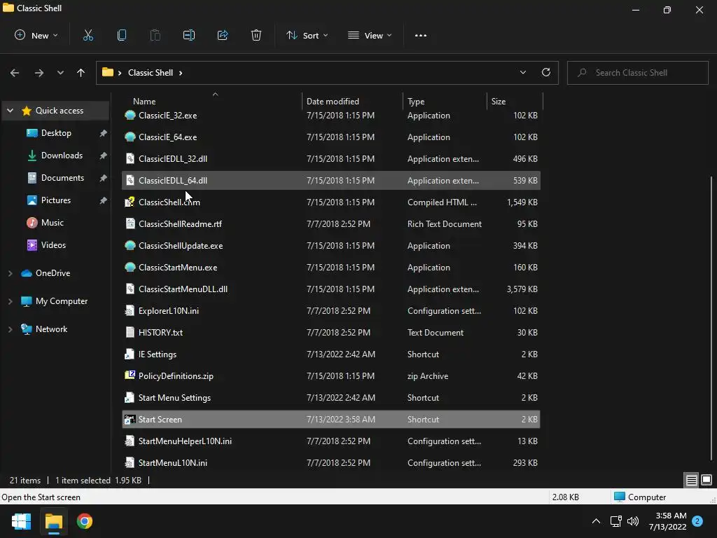Select ClassicShell.chm help file icon

pyautogui.click(x=130, y=202)
